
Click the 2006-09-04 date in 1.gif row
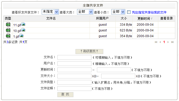145,36
